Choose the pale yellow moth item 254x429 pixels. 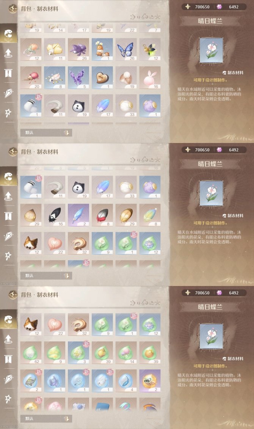point(55,50)
